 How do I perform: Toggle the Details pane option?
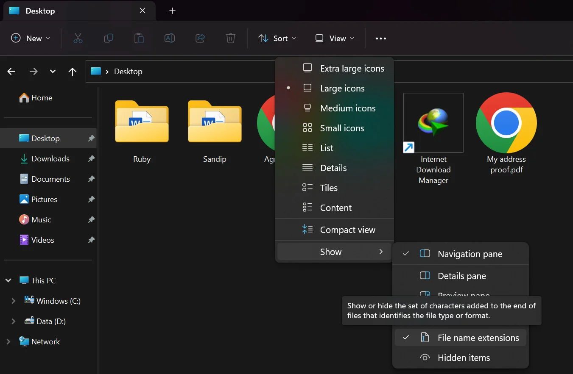[461, 276]
